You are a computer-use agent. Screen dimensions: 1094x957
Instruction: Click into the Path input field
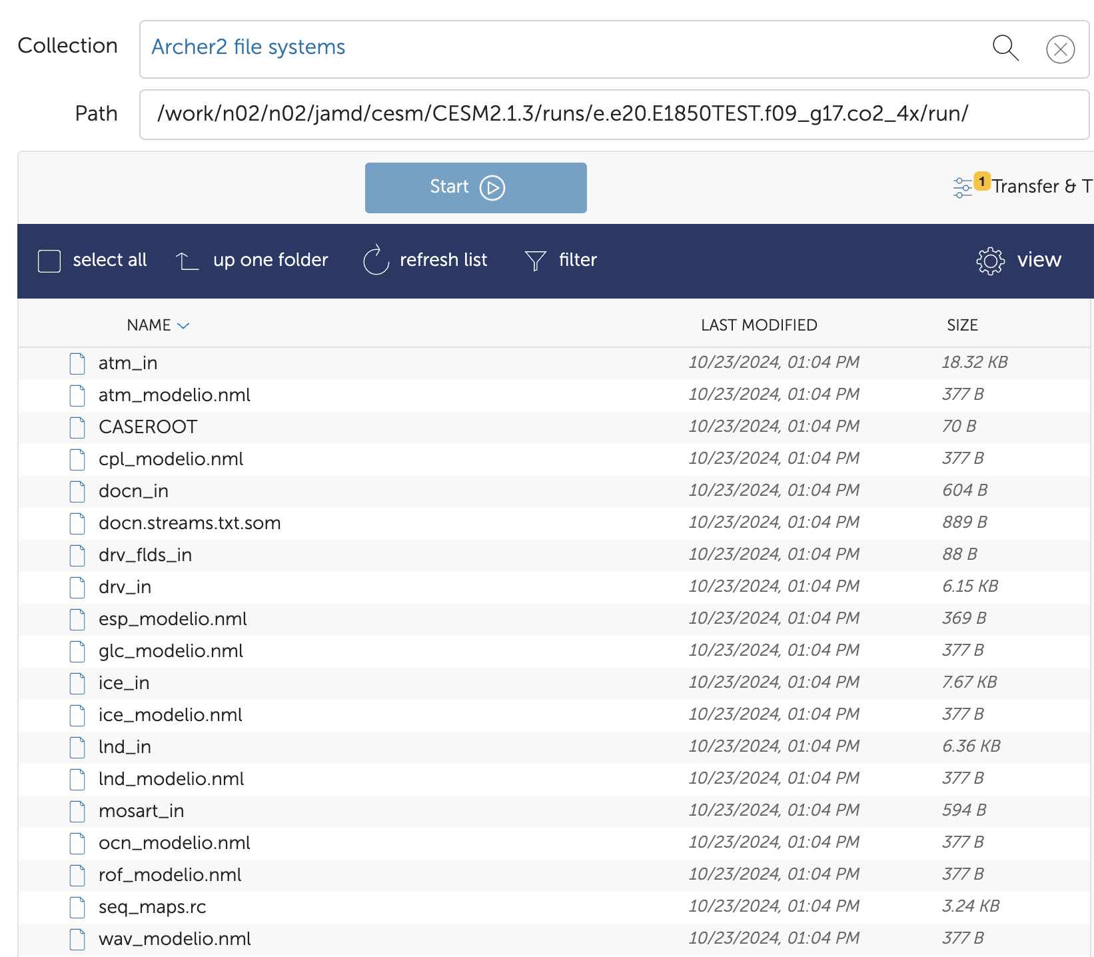[613, 114]
